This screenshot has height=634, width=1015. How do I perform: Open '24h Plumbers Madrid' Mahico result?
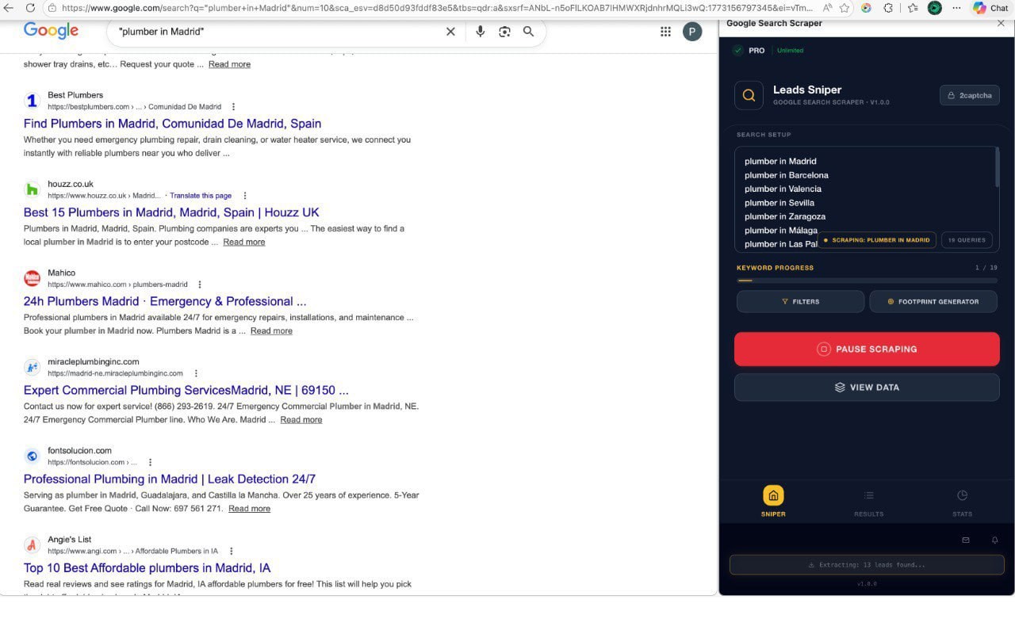(165, 301)
